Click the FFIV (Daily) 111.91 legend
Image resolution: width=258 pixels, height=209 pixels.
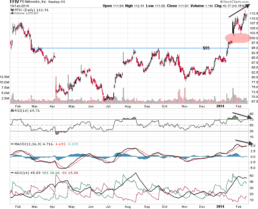coord(32,10)
